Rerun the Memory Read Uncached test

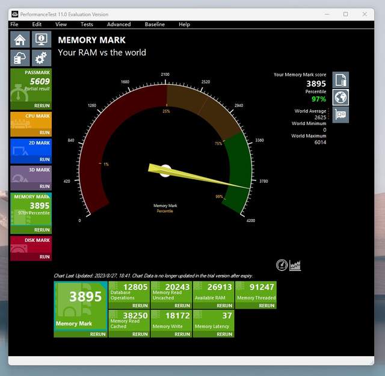(171, 306)
